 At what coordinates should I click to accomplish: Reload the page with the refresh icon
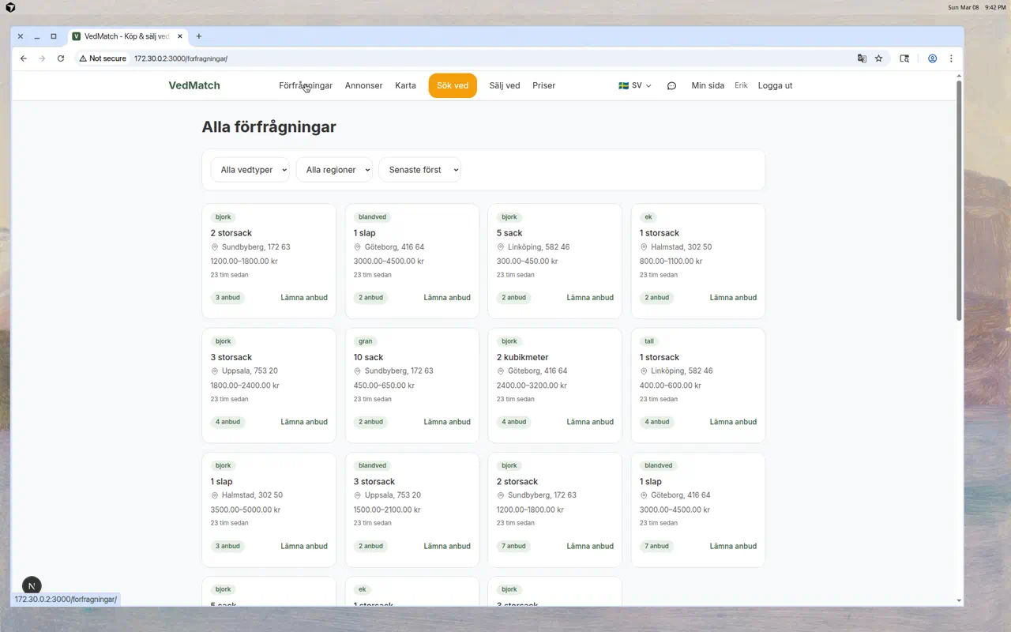61,58
